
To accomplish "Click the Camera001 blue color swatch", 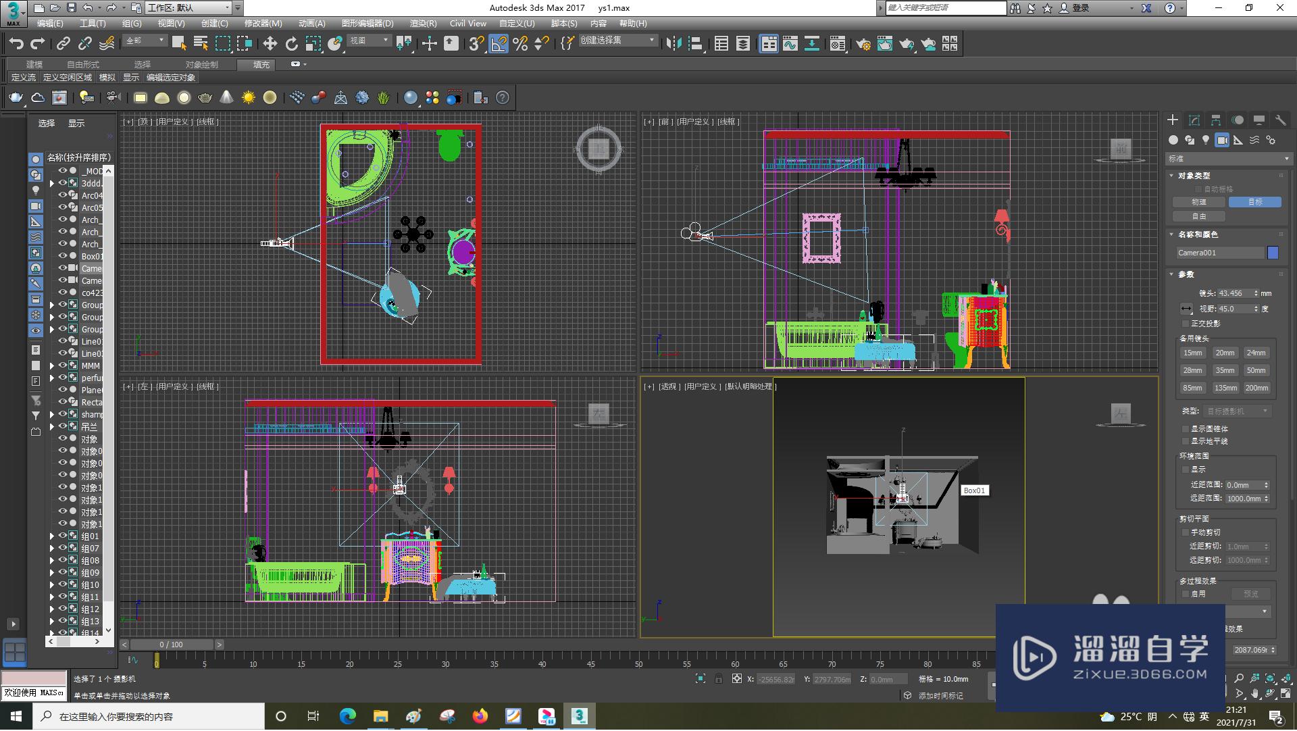I will [x=1273, y=253].
